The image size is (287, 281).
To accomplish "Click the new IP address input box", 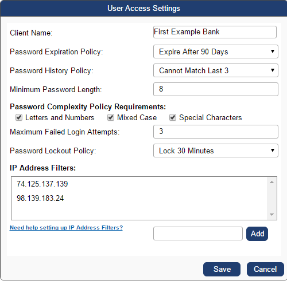I will 198,233.
